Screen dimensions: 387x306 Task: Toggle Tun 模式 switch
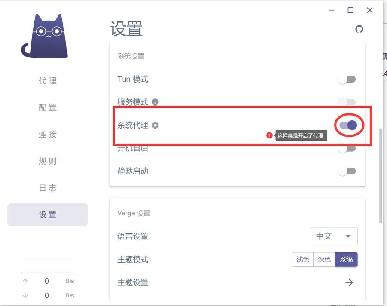coord(347,80)
